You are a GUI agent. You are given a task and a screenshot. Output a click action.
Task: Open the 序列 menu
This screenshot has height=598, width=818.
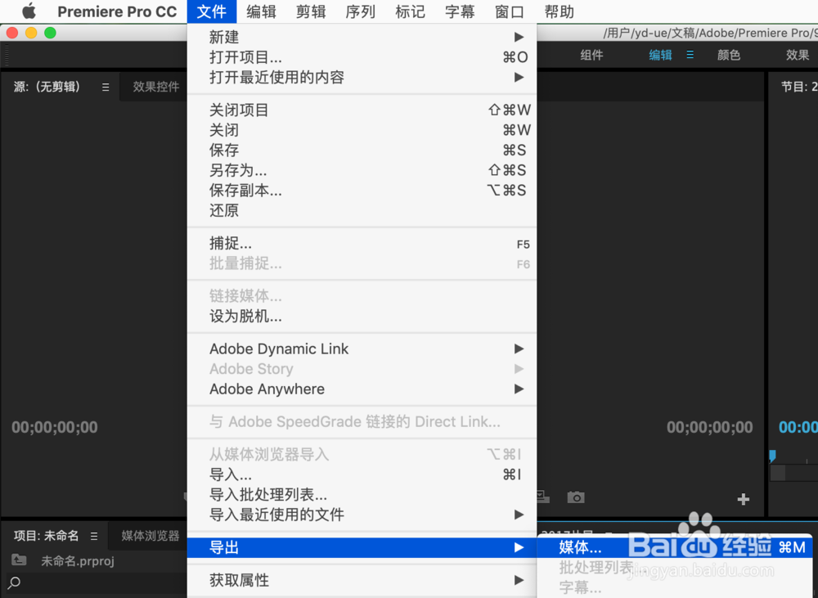pos(360,11)
